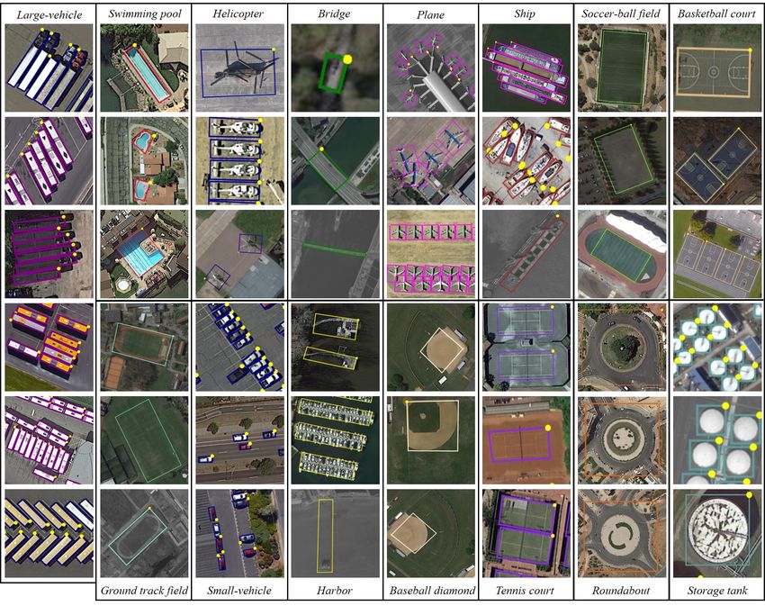This screenshot has height=606, width=765.
Task: Open the large lane-marked blue pool image
Action: (x=144, y=254)
